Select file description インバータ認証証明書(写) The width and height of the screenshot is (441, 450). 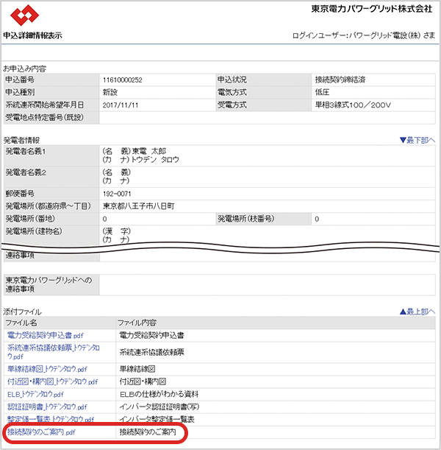(159, 407)
